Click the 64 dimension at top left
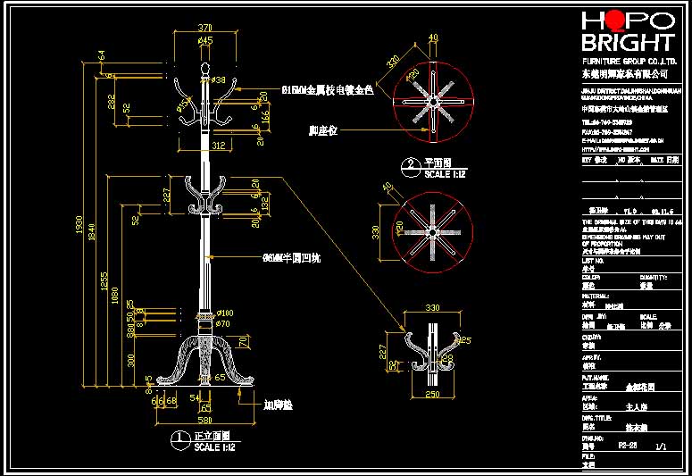The width and height of the screenshot is (692, 476). click(x=102, y=55)
